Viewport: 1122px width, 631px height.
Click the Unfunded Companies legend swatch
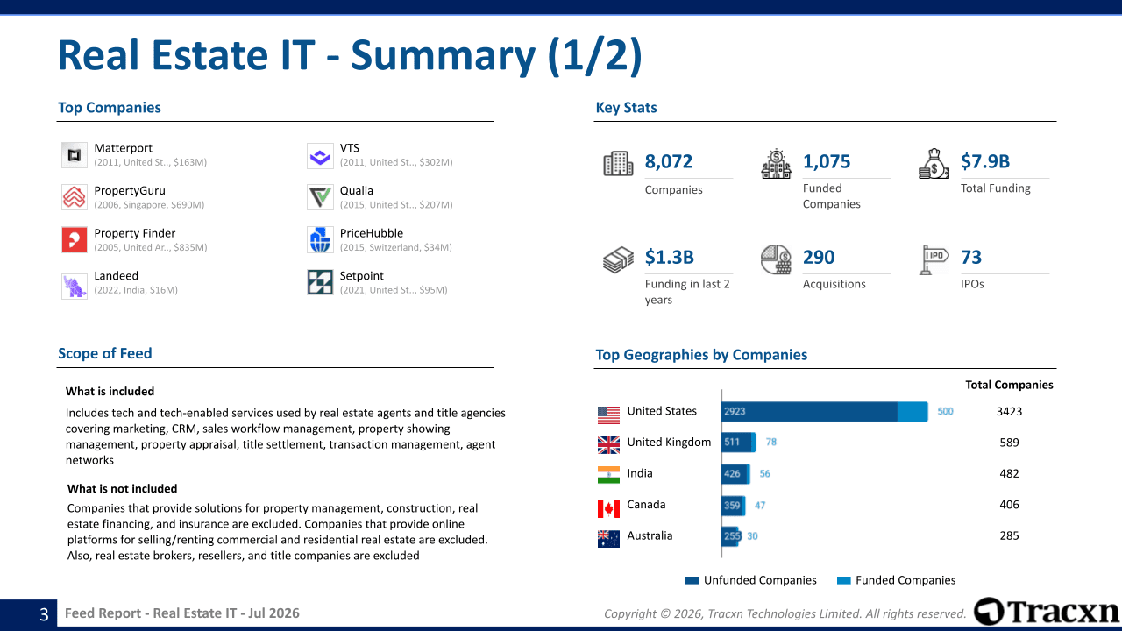692,580
